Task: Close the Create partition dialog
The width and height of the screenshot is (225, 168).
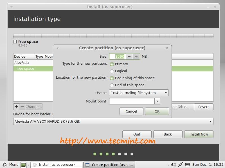Action: tap(167, 48)
